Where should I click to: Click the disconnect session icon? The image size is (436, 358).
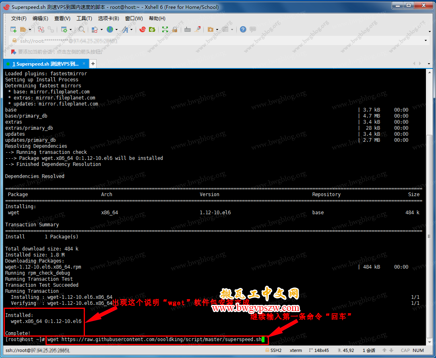[x=41, y=29]
